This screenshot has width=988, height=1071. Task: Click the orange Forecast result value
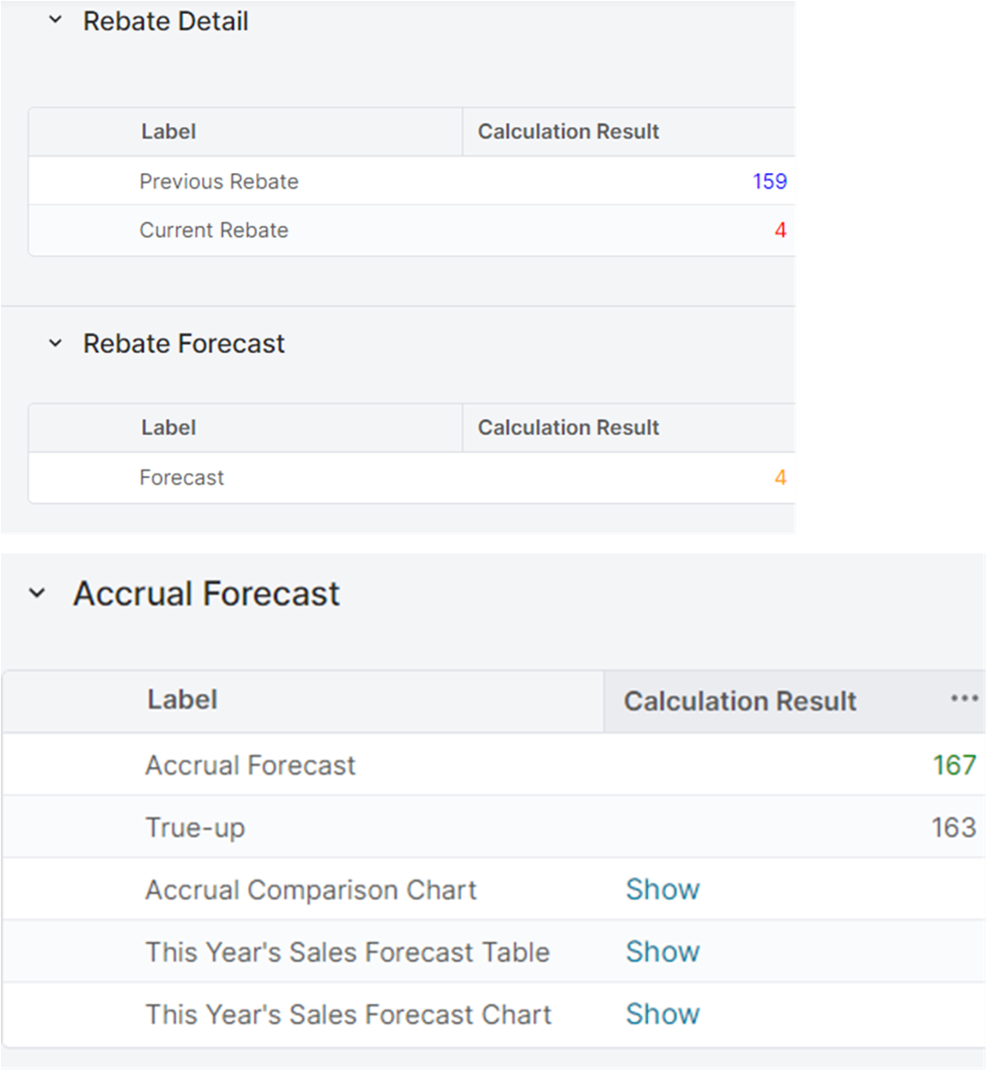pos(780,478)
